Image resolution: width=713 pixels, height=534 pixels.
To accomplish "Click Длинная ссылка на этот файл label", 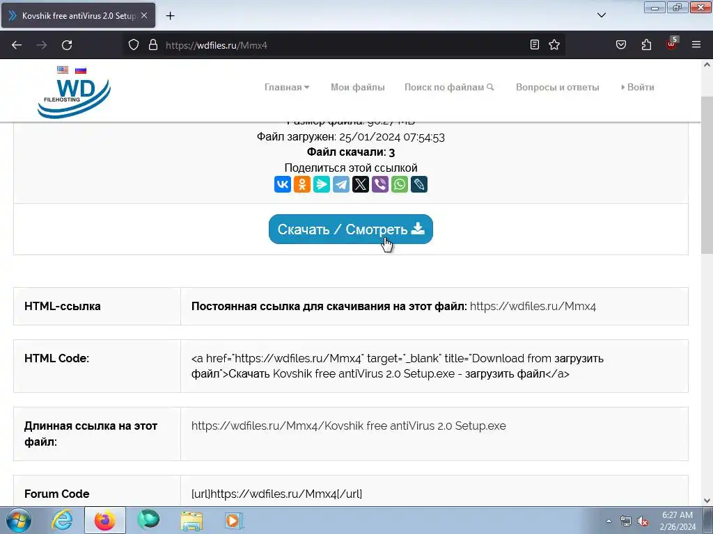I will pyautogui.click(x=91, y=434).
